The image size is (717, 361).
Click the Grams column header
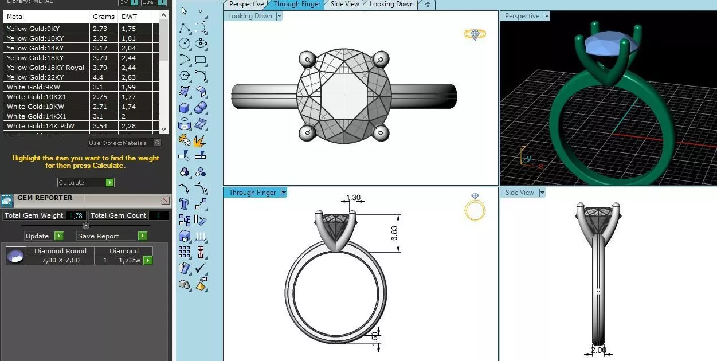coord(104,17)
